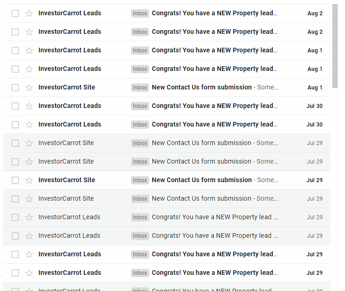Click 'Aug 1' date of InvestorCarrot Site email

315,88
